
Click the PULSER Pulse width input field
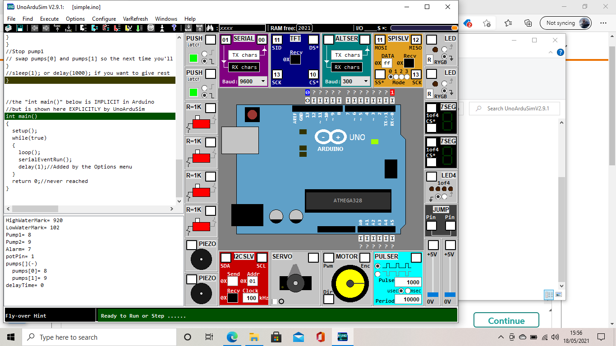click(408, 282)
